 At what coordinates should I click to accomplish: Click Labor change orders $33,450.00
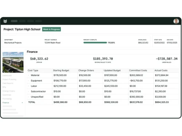[x=85, y=86]
